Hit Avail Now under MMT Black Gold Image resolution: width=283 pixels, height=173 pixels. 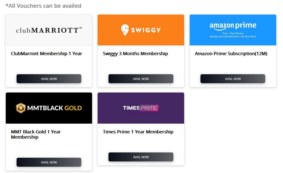(x=49, y=162)
